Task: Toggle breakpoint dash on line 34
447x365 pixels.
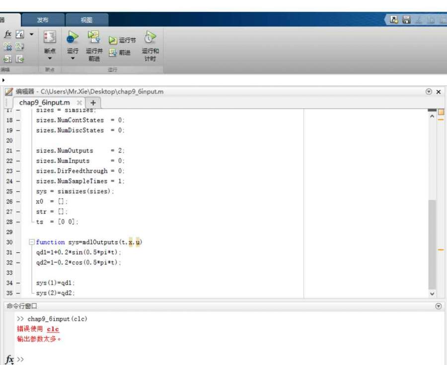Action: 18,283
